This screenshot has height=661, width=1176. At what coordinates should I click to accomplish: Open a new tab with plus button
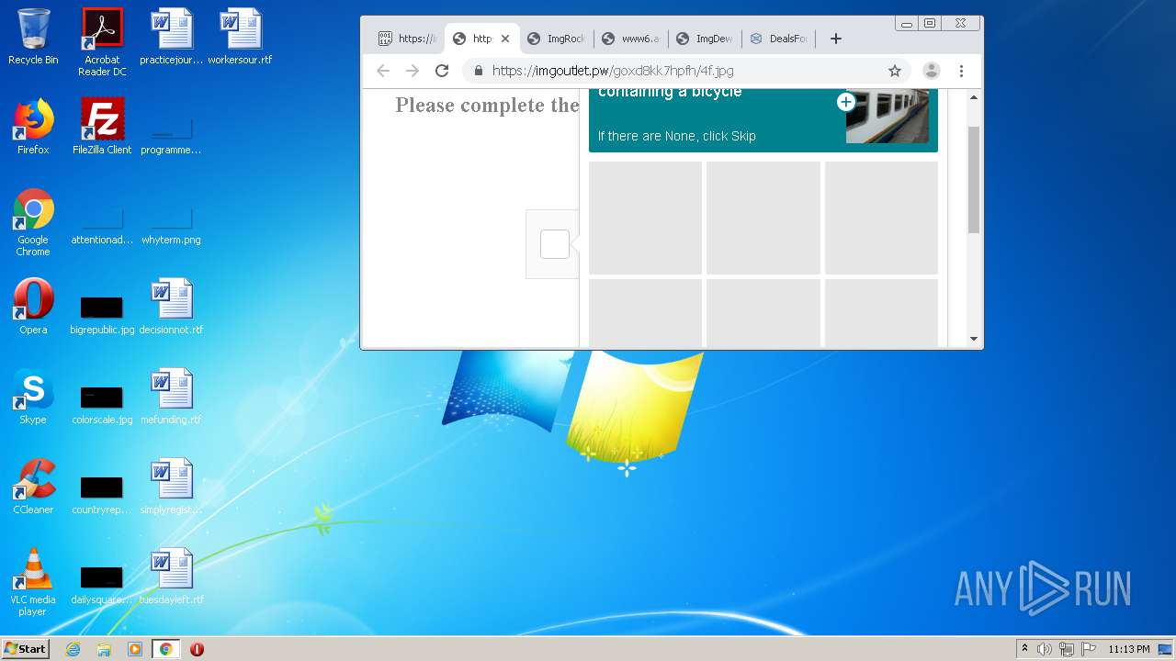click(x=835, y=39)
